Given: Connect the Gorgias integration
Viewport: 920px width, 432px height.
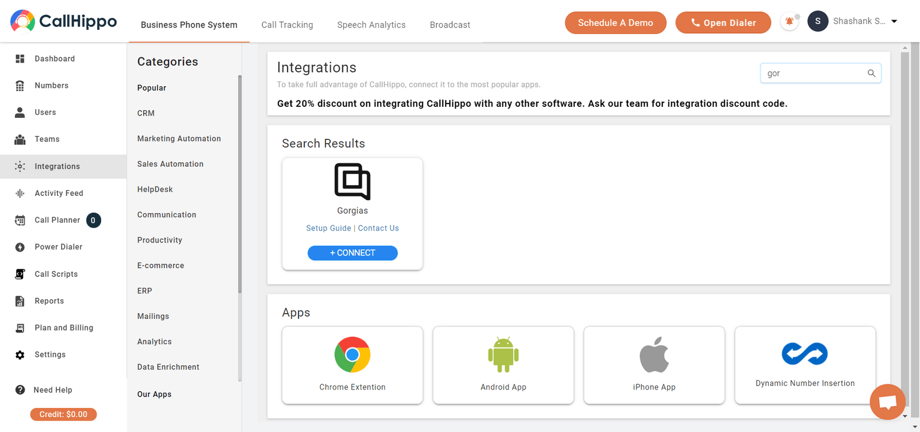Looking at the screenshot, I should [352, 253].
